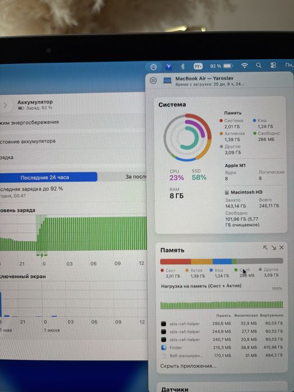Click the Macintosh HD disk icon
294x392 pixels.
(x=227, y=193)
